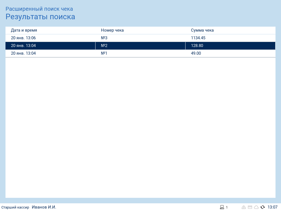Select receipt №1 in results

104,53
